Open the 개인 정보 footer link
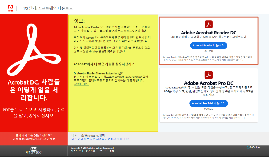This screenshot has width=269, height=157. pos(90,151)
